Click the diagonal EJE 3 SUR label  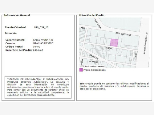98,24
